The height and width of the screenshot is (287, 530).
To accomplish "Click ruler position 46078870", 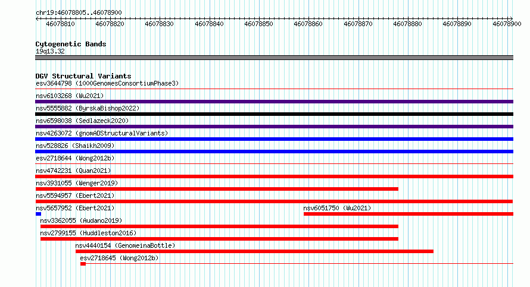I will click(358, 24).
